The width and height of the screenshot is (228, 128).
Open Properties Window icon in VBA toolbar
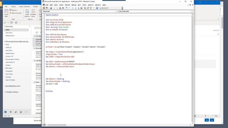tap(88, 8)
